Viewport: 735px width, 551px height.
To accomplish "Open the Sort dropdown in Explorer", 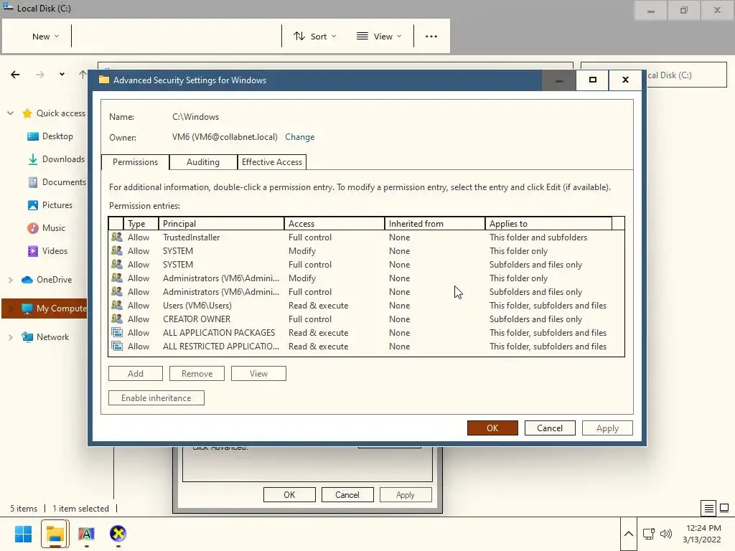I will pyautogui.click(x=315, y=36).
